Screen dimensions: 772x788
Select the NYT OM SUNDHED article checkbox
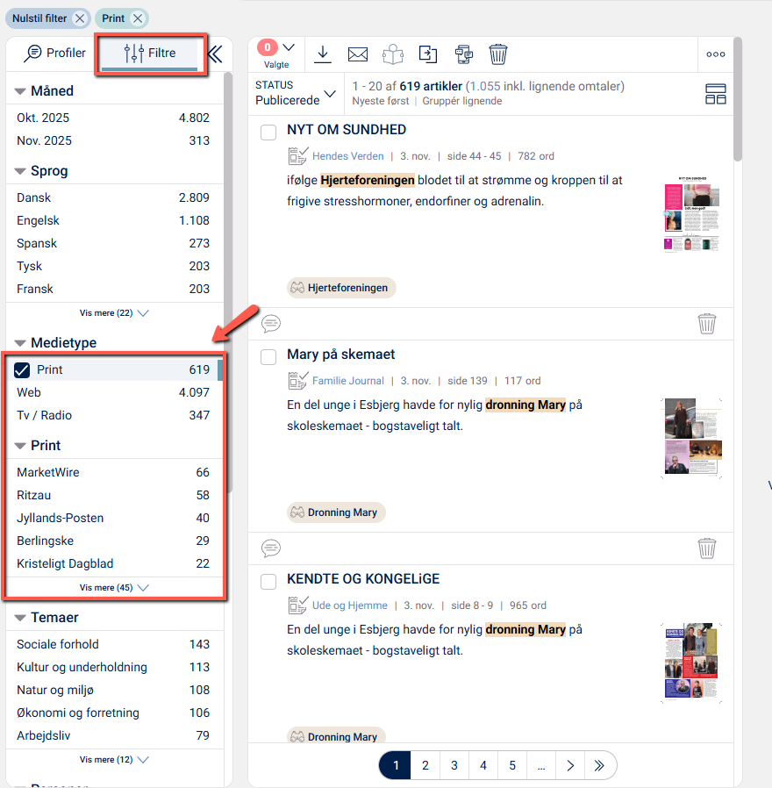tap(268, 133)
